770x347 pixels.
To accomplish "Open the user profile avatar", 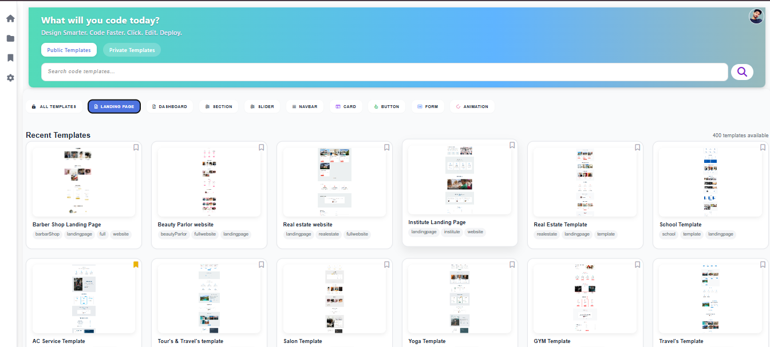I will 756,17.
